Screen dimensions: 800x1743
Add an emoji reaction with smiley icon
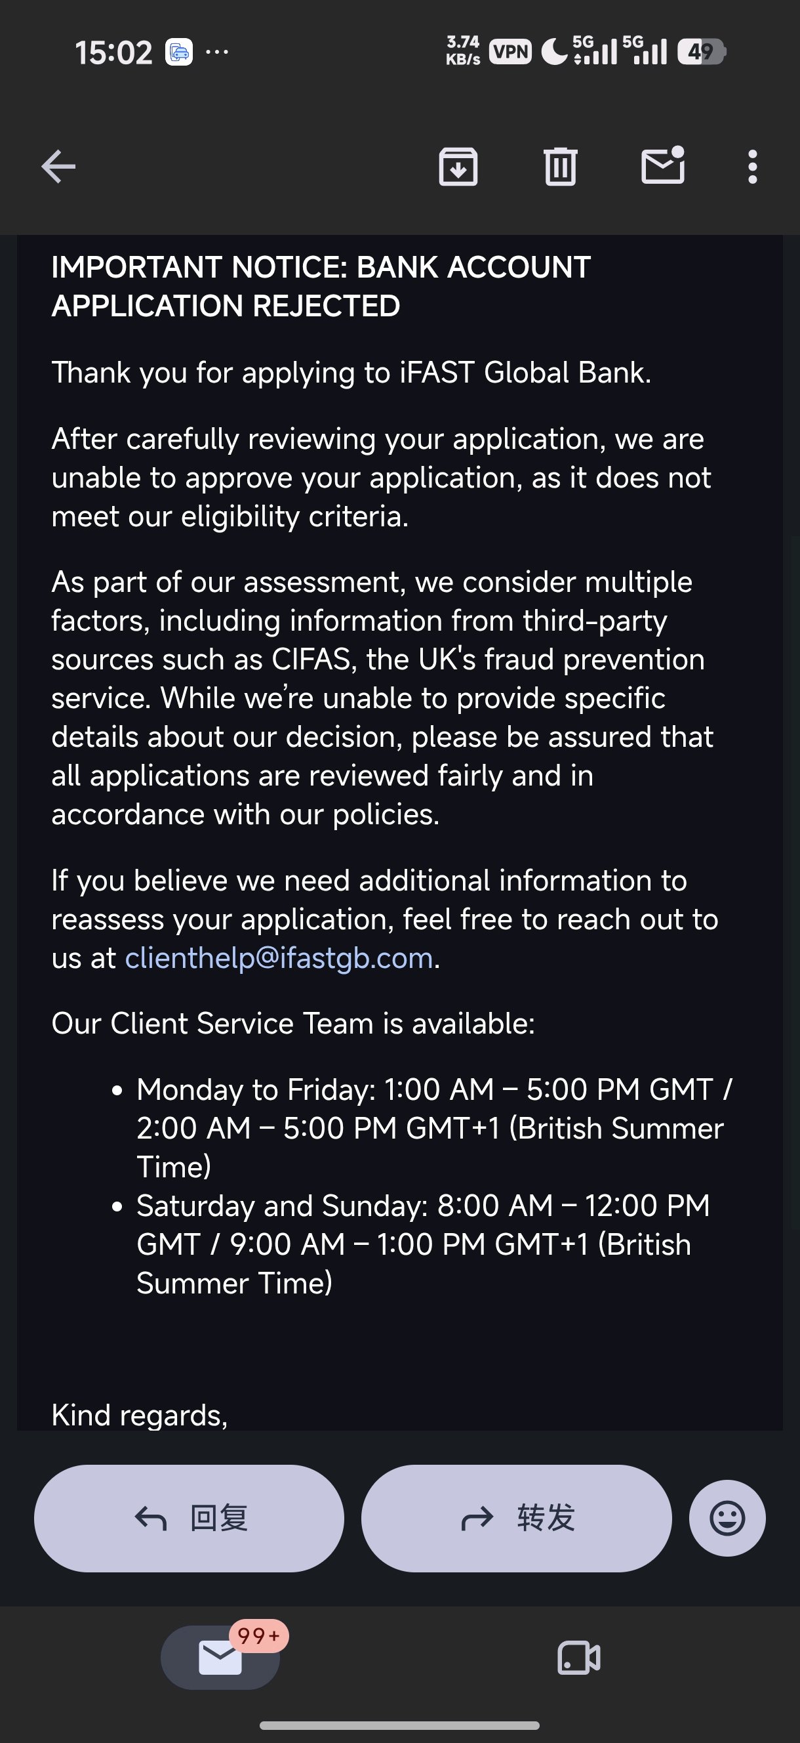pyautogui.click(x=727, y=1518)
